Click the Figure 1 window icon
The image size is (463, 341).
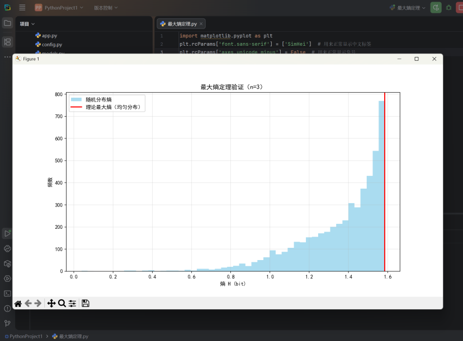coord(18,59)
